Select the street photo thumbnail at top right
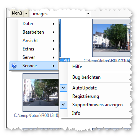140x138 pixels. pyautogui.click(x=111, y=38)
